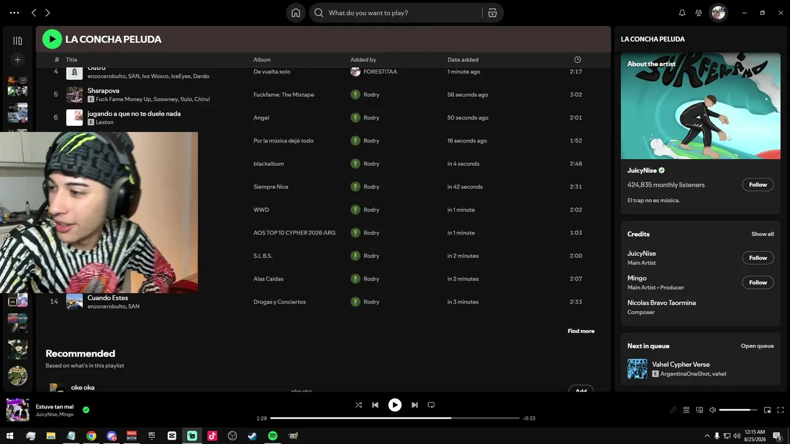This screenshot has width=790, height=444.
Task: Open the Sharapova track cover art
Action: (75, 94)
